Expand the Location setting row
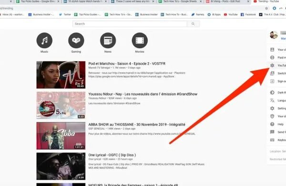Screen dimensions: 286x186 pos(277,151)
